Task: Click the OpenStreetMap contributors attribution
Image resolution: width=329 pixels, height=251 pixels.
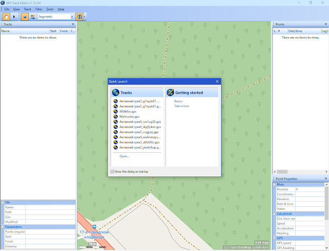Action: pyautogui.click(x=246, y=247)
